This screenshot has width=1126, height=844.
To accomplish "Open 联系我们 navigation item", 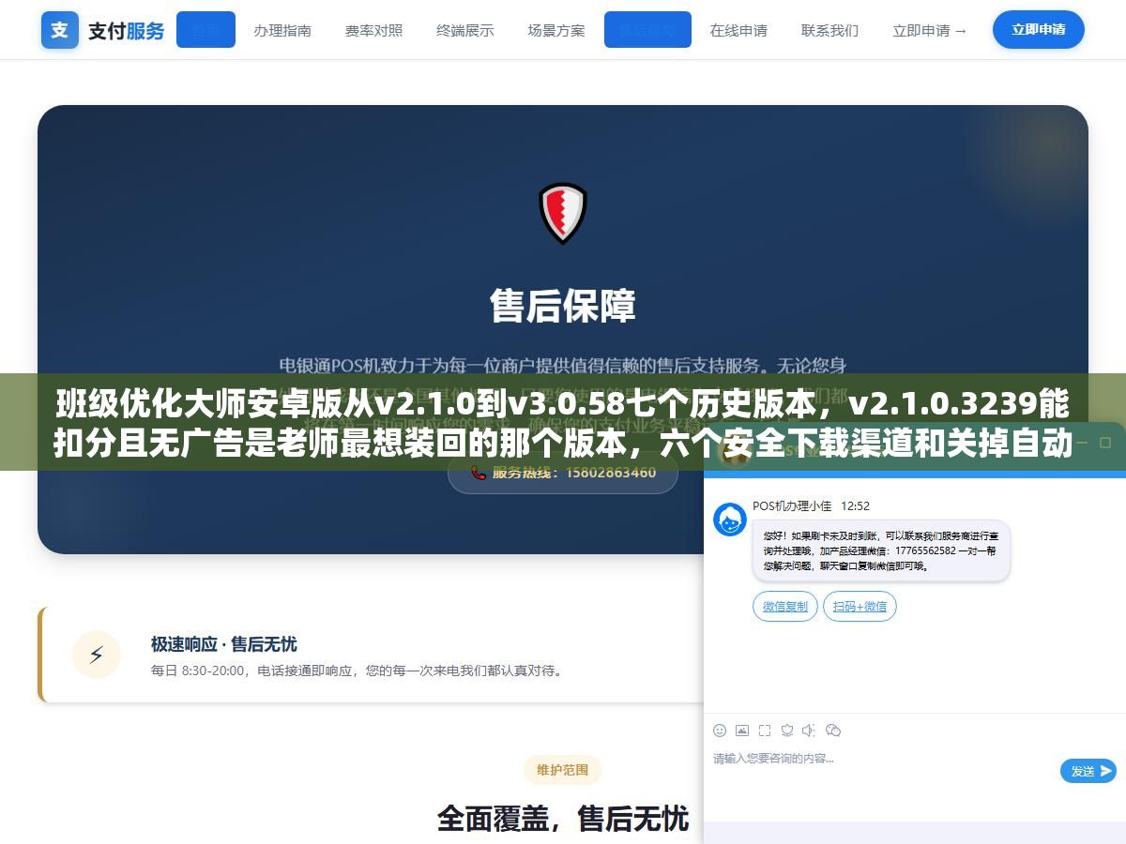I will (x=829, y=30).
